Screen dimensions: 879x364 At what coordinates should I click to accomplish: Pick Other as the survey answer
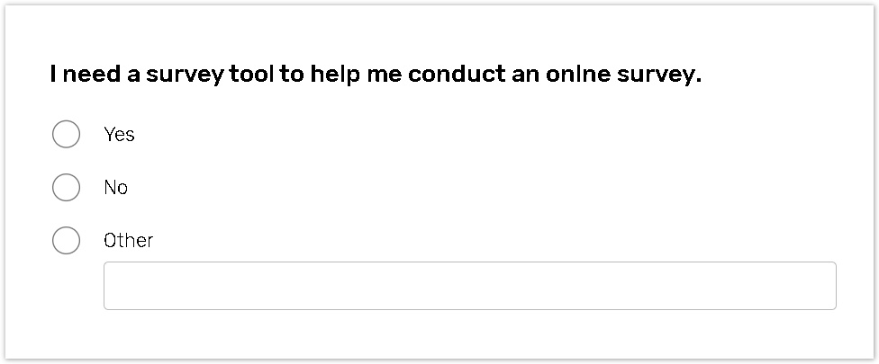point(67,241)
